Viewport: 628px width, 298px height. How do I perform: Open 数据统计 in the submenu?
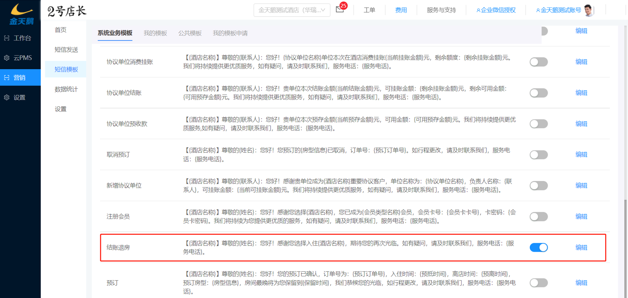(x=66, y=89)
